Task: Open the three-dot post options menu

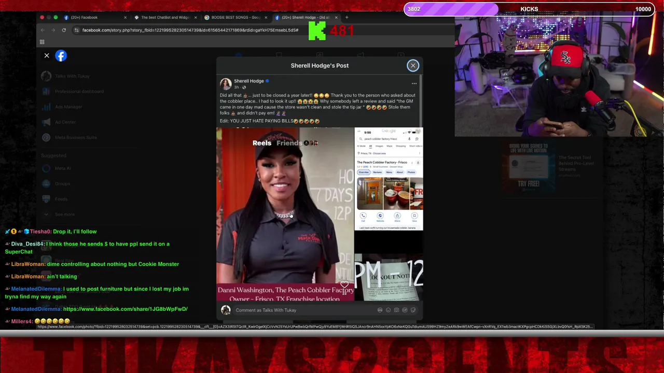Action: click(414, 83)
